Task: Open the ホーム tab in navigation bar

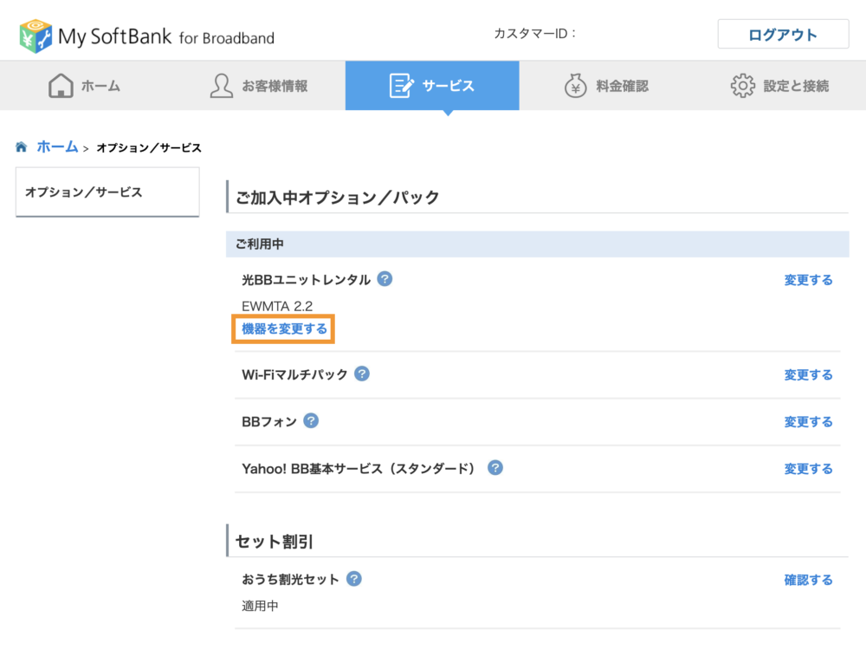Action: pos(85,86)
